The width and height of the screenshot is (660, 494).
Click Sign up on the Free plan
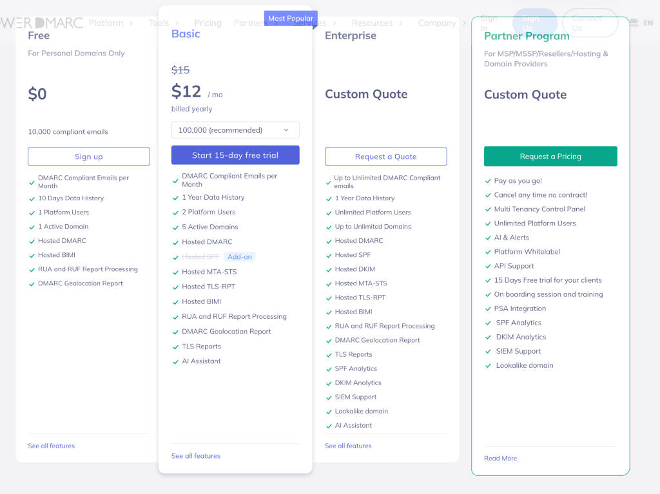coord(88,156)
